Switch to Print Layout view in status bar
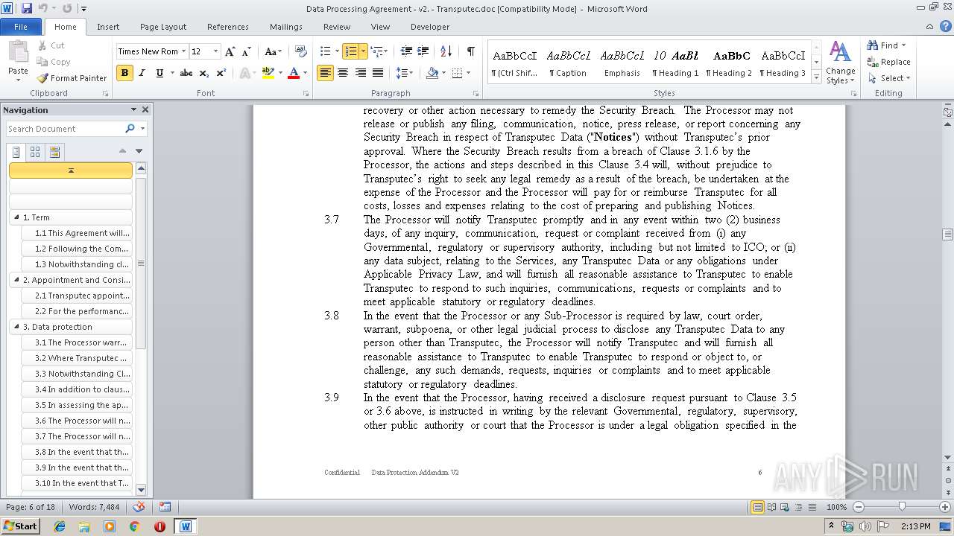Image resolution: width=954 pixels, height=536 pixels. (x=757, y=507)
